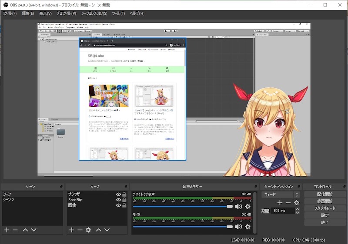Click スタジオモード button

(x=325, y=208)
